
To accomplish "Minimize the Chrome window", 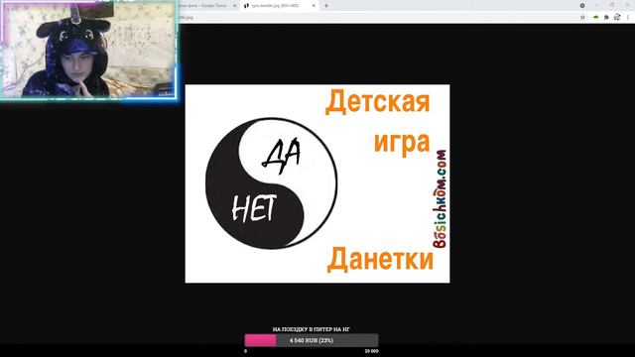I will 597,5.
